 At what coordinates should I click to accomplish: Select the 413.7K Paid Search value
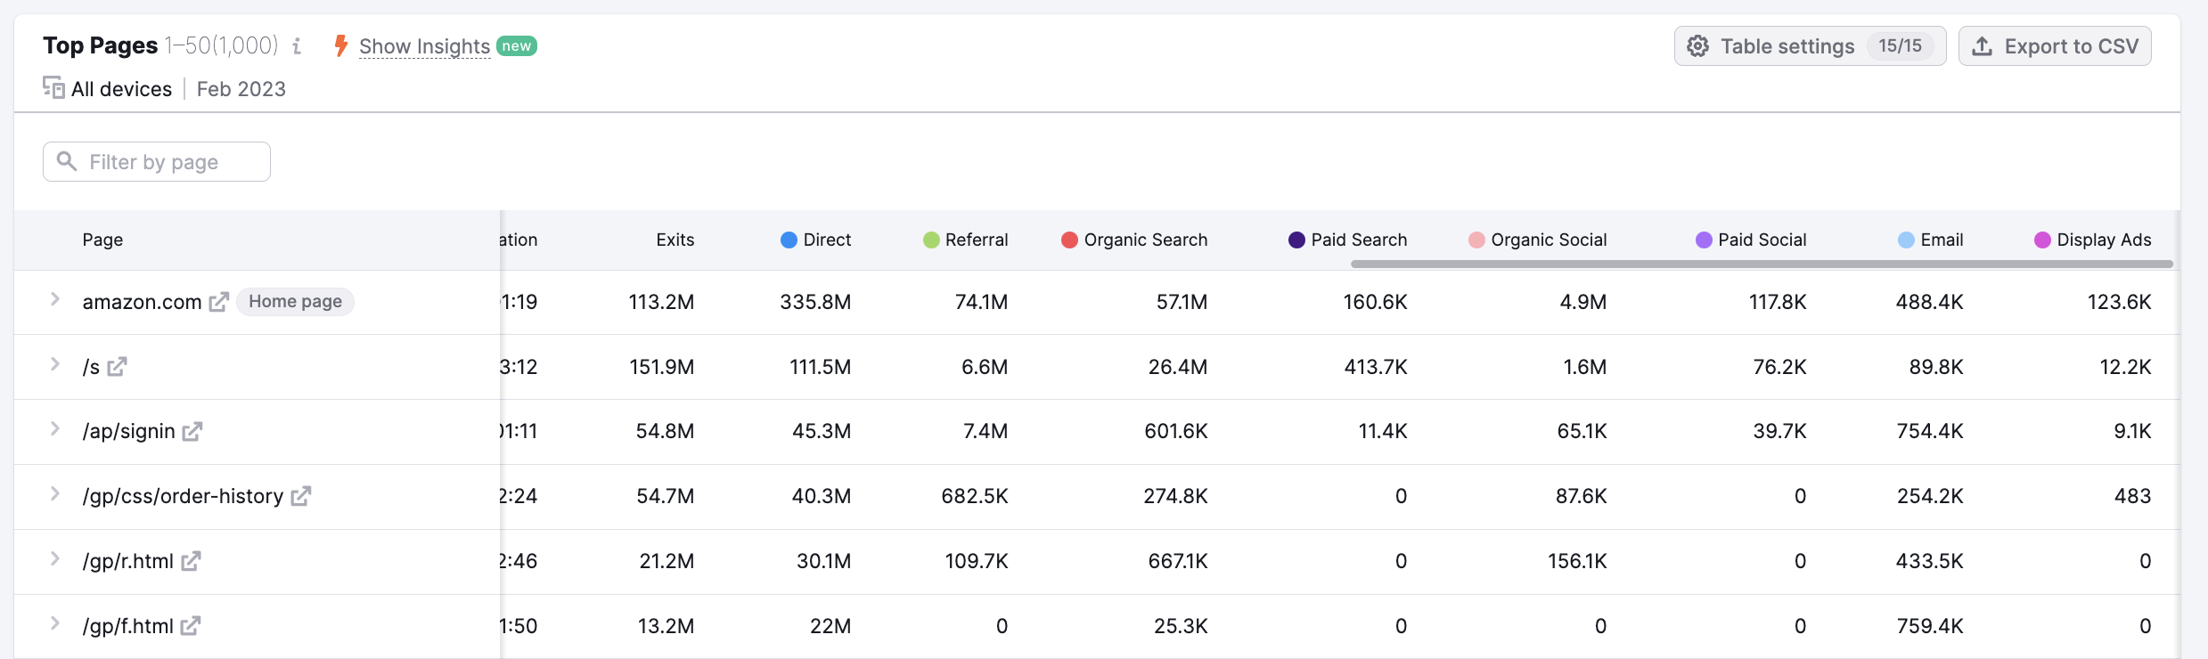pyautogui.click(x=1375, y=367)
